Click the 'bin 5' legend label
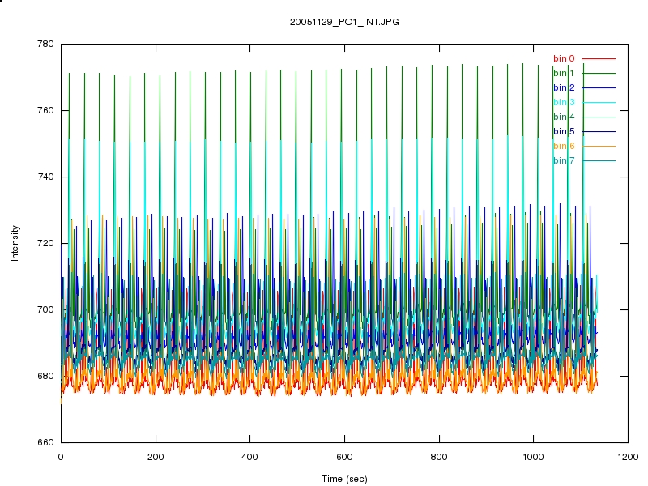648x486 pixels. (564, 131)
